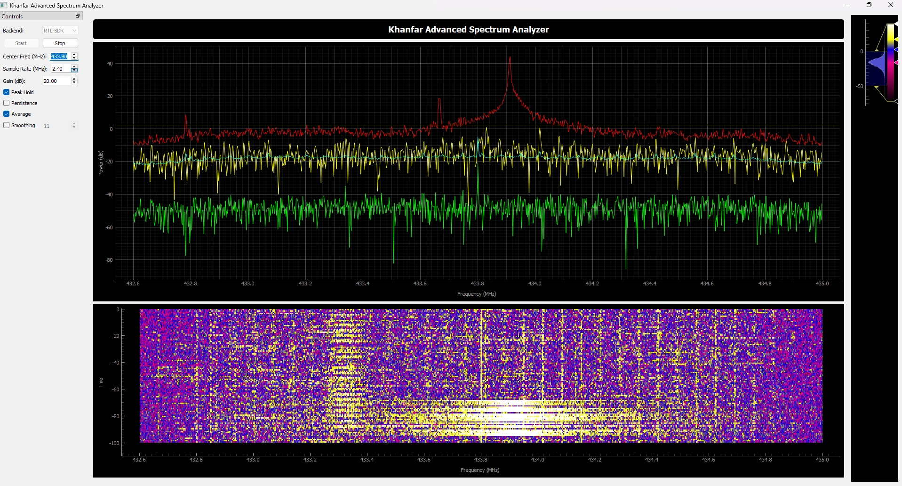Click Smoothing spinbox down arrow

click(x=74, y=128)
